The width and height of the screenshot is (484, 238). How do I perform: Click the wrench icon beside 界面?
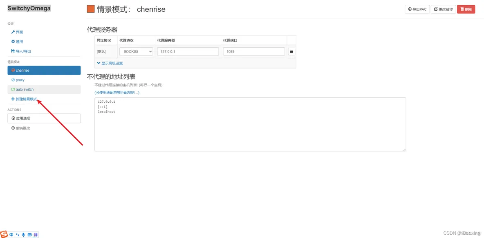click(13, 32)
